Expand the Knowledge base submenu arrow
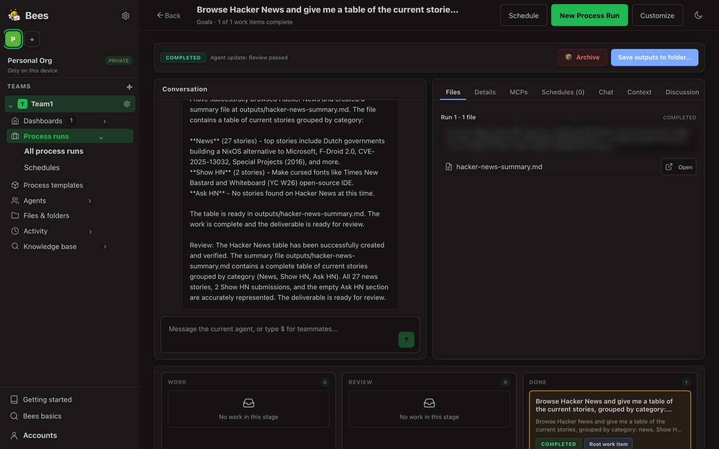The width and height of the screenshot is (719, 449). [x=105, y=247]
